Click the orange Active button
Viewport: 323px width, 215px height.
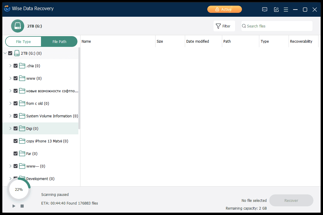[225, 10]
